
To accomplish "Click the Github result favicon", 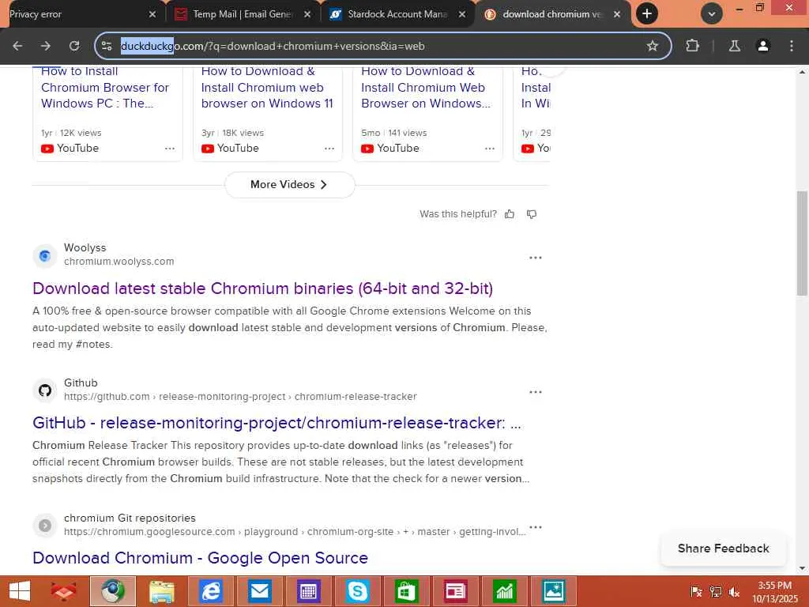I will coord(45,390).
